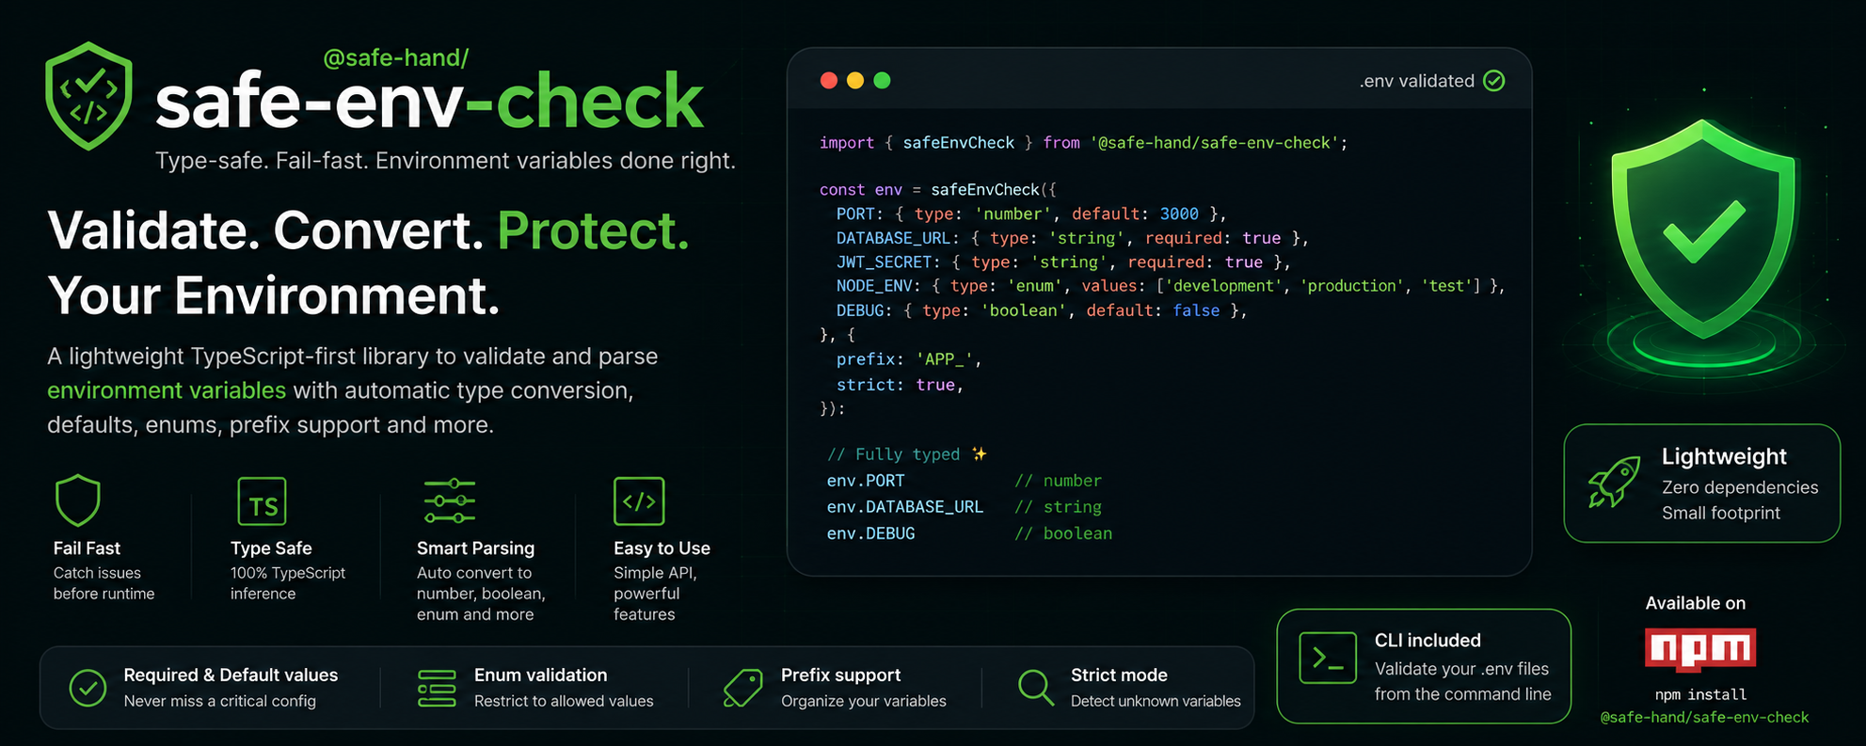Viewport: 1866px width, 746px height.
Task: Click the env.DEBUG code line
Action: coord(969,533)
